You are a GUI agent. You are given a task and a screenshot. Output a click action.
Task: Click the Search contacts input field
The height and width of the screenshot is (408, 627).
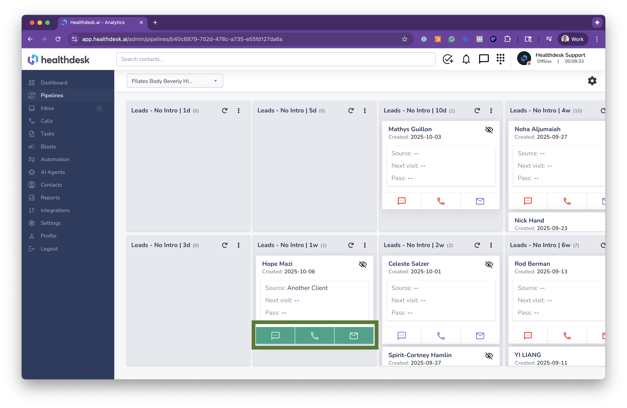pyautogui.click(x=276, y=59)
